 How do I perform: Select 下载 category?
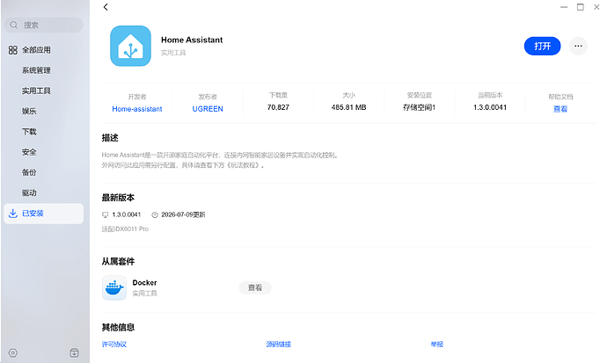[29, 132]
